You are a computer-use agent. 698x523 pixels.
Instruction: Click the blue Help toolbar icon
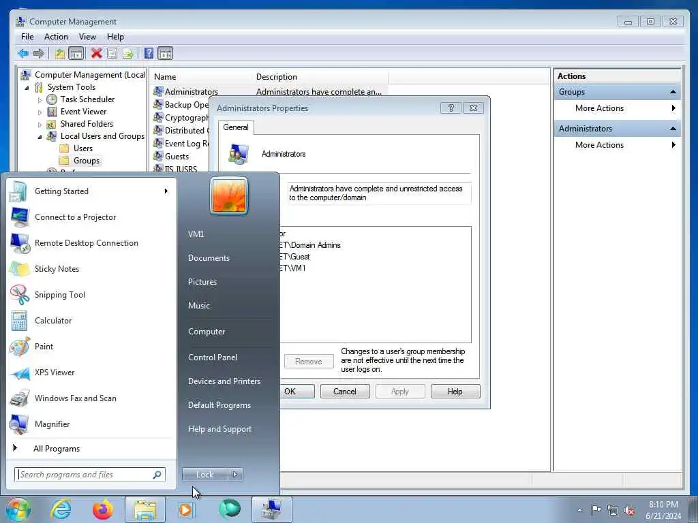pos(149,54)
